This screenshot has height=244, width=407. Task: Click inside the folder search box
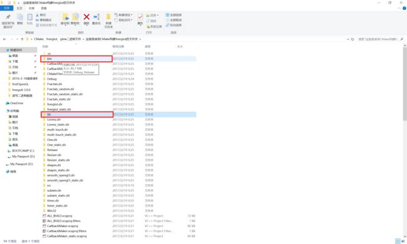[x=380, y=39]
